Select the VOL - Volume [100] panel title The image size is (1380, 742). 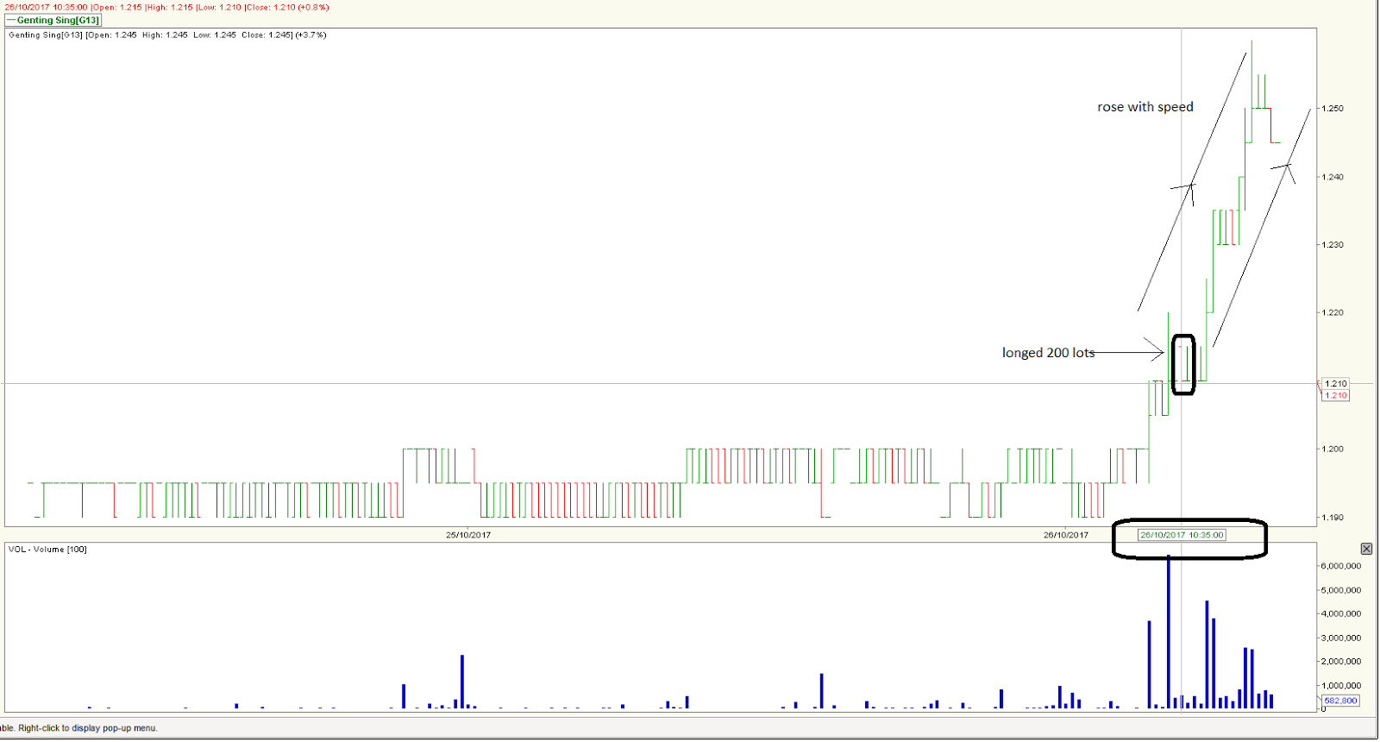point(47,550)
